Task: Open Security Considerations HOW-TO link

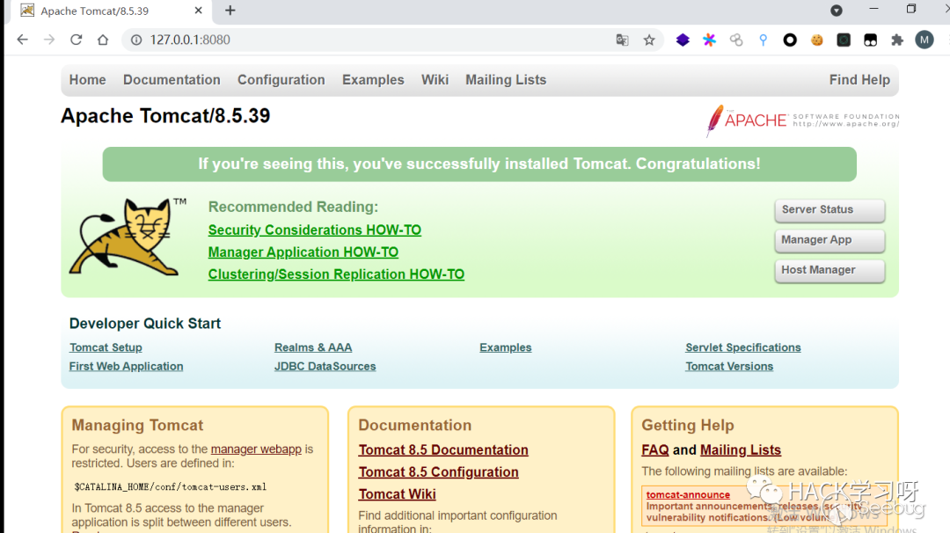Action: coord(314,230)
